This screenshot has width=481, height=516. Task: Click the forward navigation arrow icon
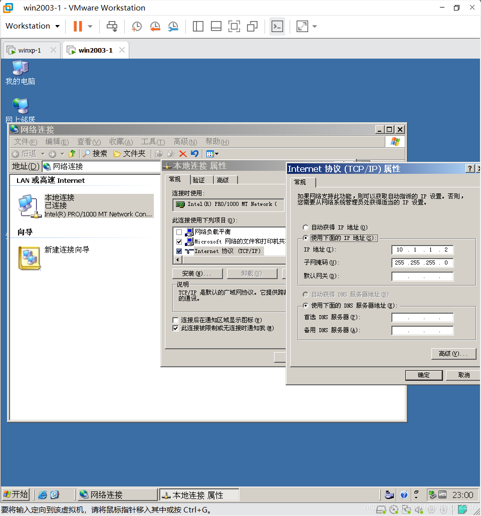52,154
